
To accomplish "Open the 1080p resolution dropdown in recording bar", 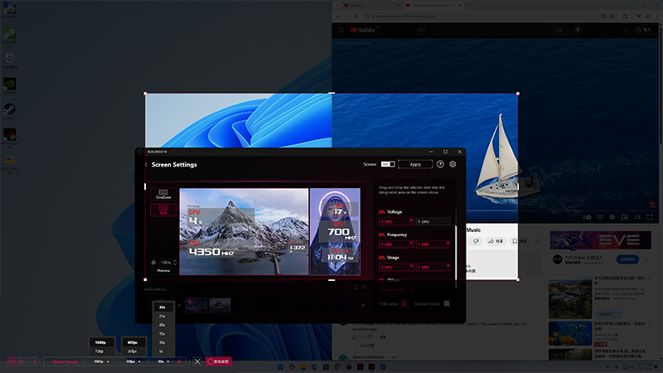I will pyautogui.click(x=101, y=361).
